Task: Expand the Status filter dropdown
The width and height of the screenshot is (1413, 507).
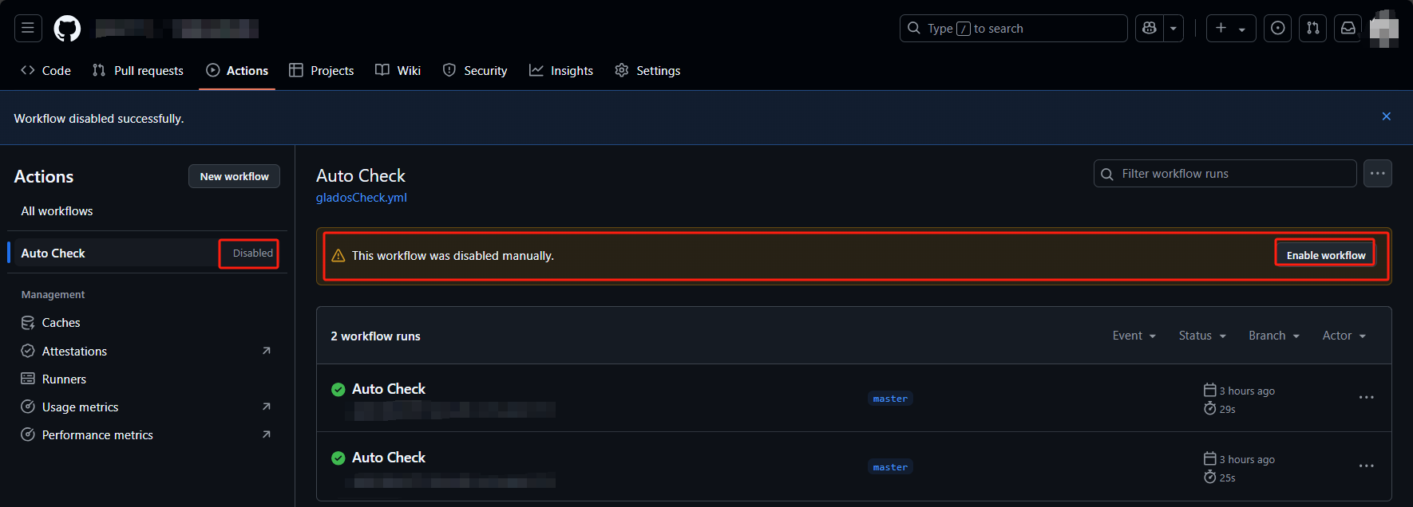Action: click(1202, 336)
